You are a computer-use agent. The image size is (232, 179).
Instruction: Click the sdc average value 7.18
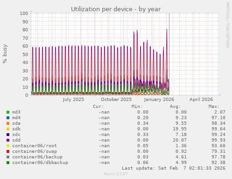coord(181,135)
